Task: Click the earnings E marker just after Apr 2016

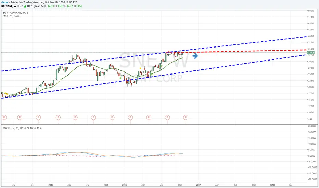Action: [149, 117]
